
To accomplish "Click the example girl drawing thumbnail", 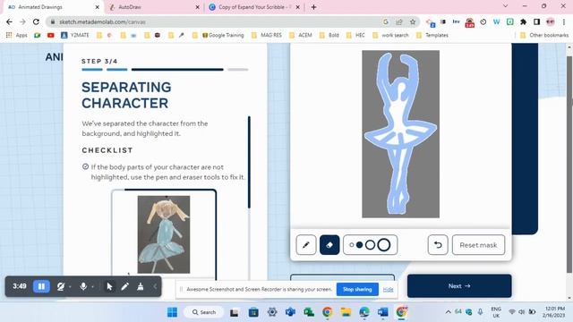I will click(x=164, y=234).
